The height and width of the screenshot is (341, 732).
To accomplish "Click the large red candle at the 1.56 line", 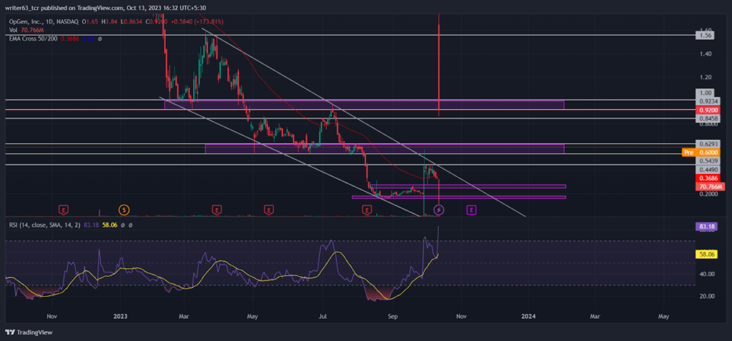I will point(440,65).
